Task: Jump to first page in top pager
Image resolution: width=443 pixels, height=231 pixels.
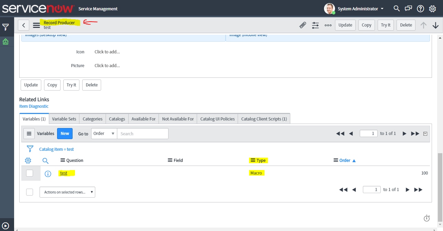Action: [x=340, y=134]
